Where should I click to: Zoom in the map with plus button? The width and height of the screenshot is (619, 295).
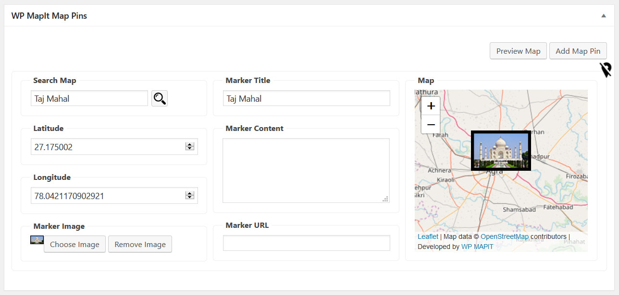click(x=431, y=106)
